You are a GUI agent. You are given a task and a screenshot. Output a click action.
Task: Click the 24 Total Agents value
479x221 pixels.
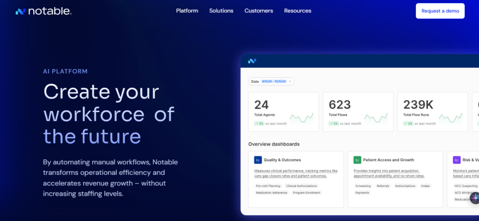pyautogui.click(x=261, y=105)
